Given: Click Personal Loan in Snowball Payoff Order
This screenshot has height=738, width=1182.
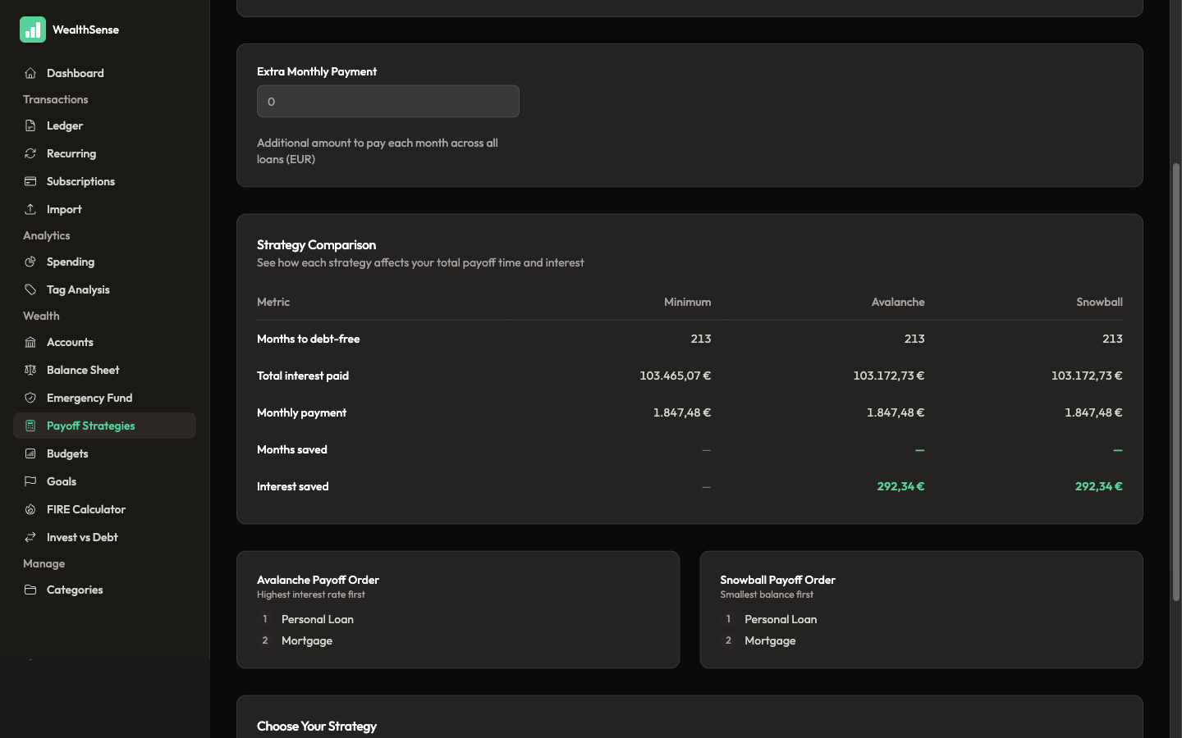Looking at the screenshot, I should (x=781, y=619).
